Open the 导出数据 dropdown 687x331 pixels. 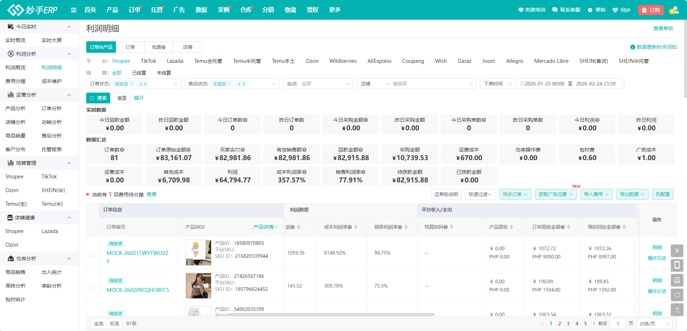[632, 194]
